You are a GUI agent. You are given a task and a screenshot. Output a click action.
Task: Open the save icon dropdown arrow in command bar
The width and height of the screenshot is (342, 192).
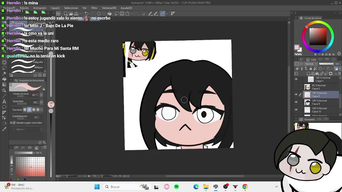click(x=81, y=14)
